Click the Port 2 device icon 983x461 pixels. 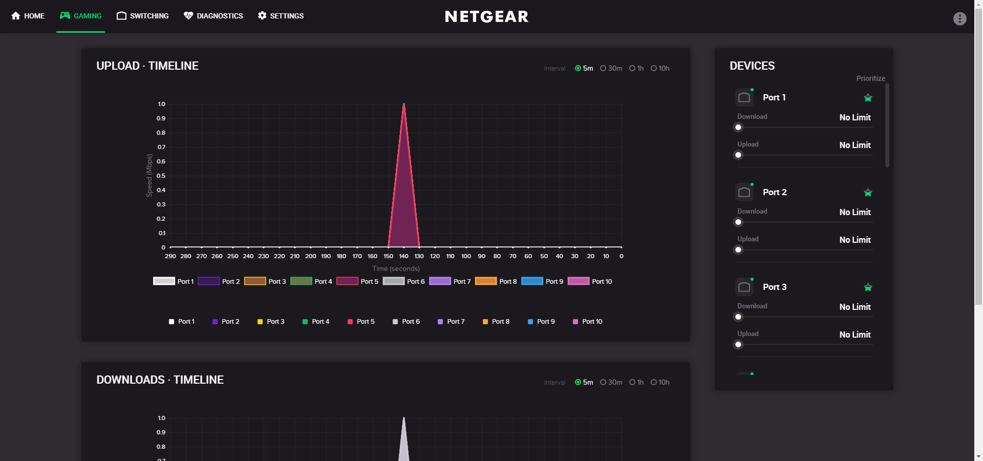point(744,192)
